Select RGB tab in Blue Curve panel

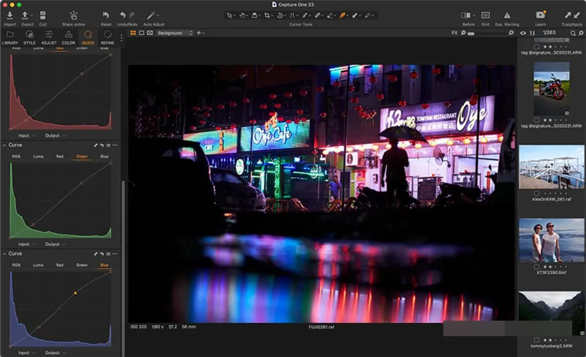click(x=16, y=265)
